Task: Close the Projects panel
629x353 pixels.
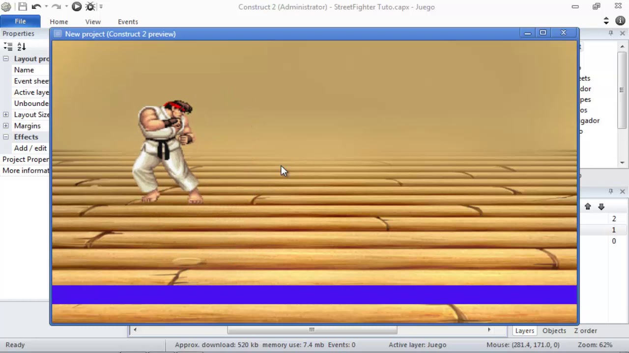Action: (x=623, y=33)
